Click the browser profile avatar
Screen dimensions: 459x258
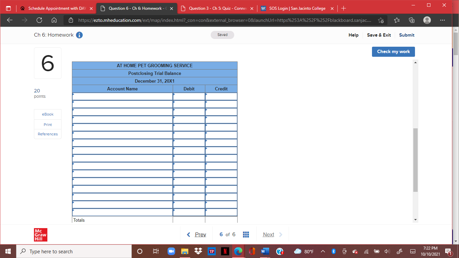427,20
